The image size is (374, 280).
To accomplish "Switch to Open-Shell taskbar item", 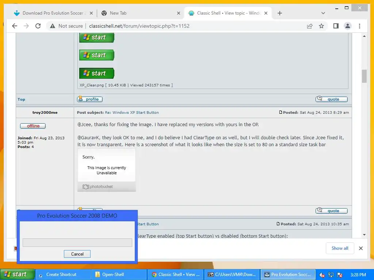I will [119, 275].
